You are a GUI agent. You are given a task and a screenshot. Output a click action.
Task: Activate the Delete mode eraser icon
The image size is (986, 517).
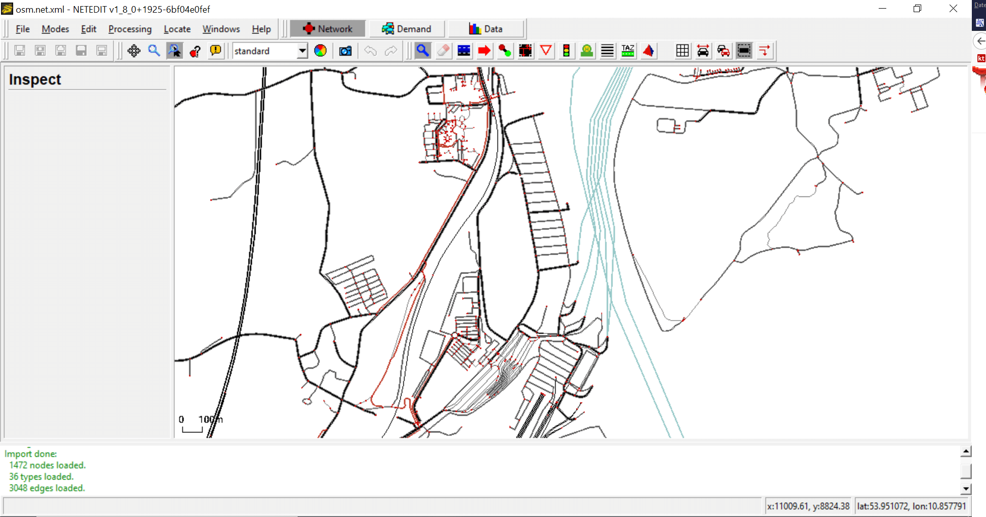pos(443,51)
